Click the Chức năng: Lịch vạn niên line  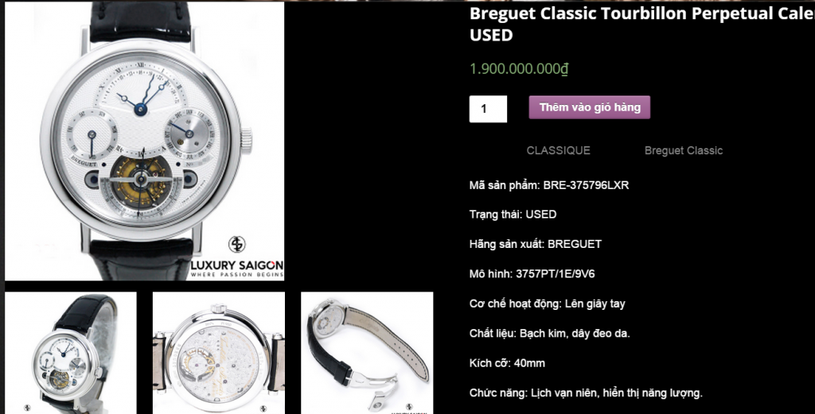[586, 393]
